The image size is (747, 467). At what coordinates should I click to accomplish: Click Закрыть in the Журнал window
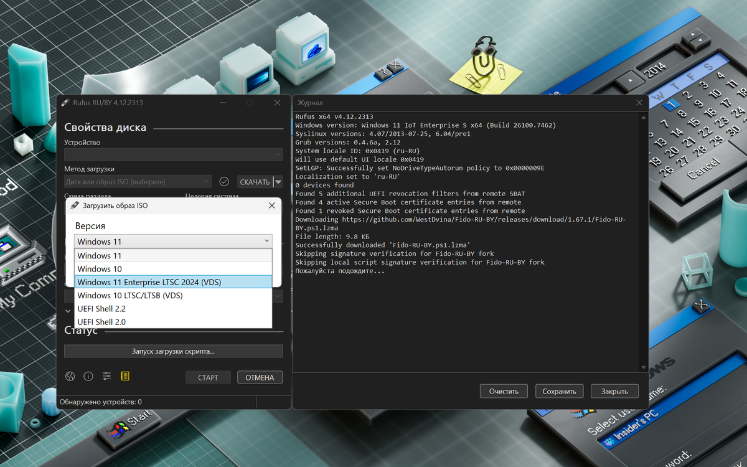614,391
